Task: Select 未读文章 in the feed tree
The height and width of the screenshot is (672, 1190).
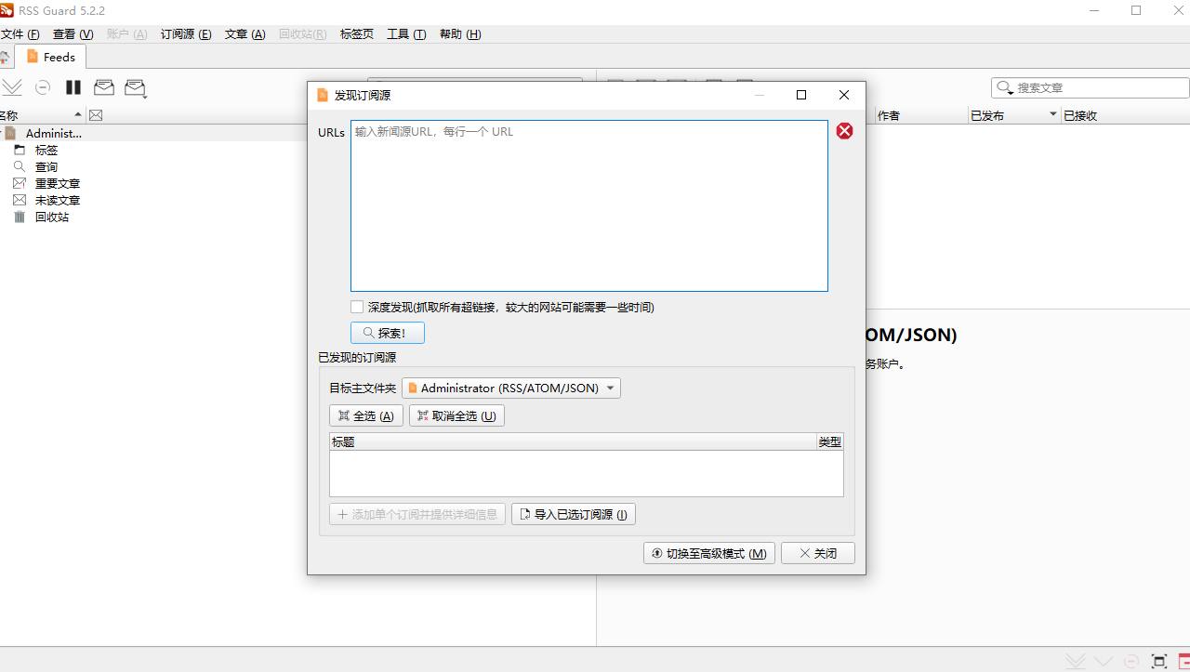Action: point(58,200)
